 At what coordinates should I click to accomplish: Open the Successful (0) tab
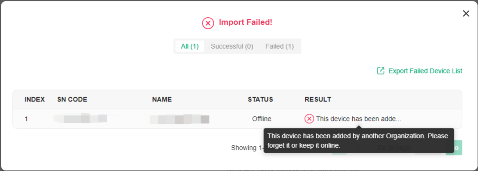click(232, 46)
